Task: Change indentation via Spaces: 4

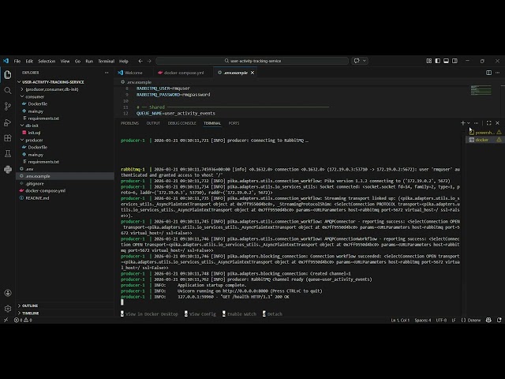Action: (x=423, y=321)
